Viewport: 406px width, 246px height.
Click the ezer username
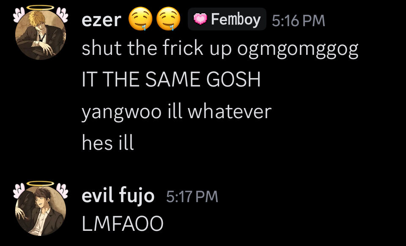point(101,20)
